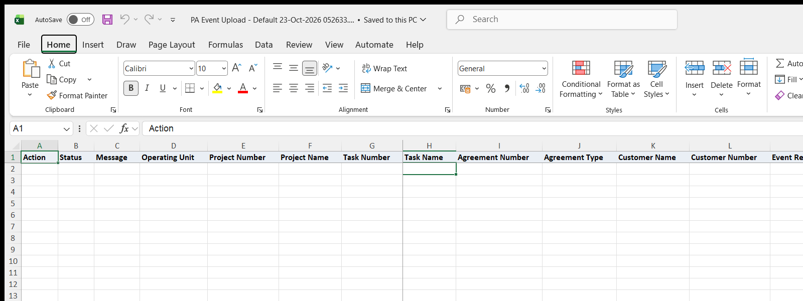Click the Clear button
The width and height of the screenshot is (803, 301).
[788, 95]
